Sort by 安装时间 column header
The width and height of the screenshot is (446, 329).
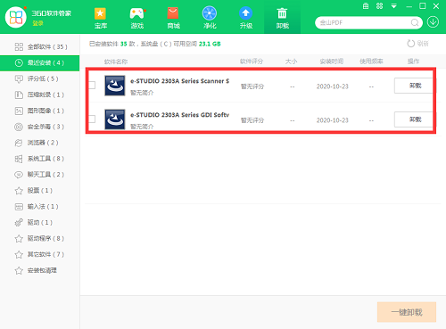point(332,62)
